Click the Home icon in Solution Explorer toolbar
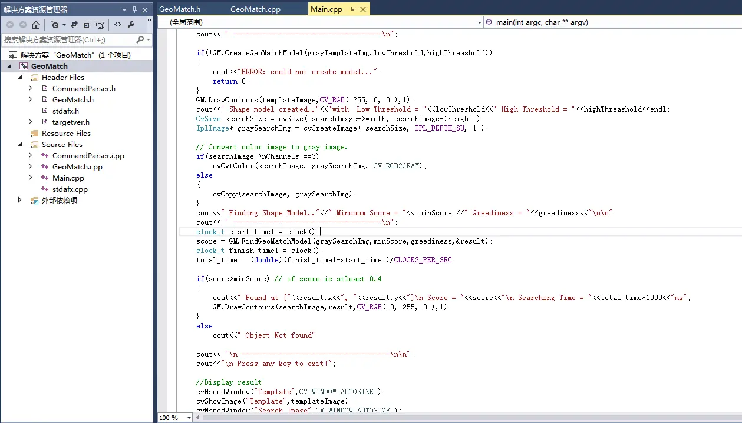 coord(36,25)
